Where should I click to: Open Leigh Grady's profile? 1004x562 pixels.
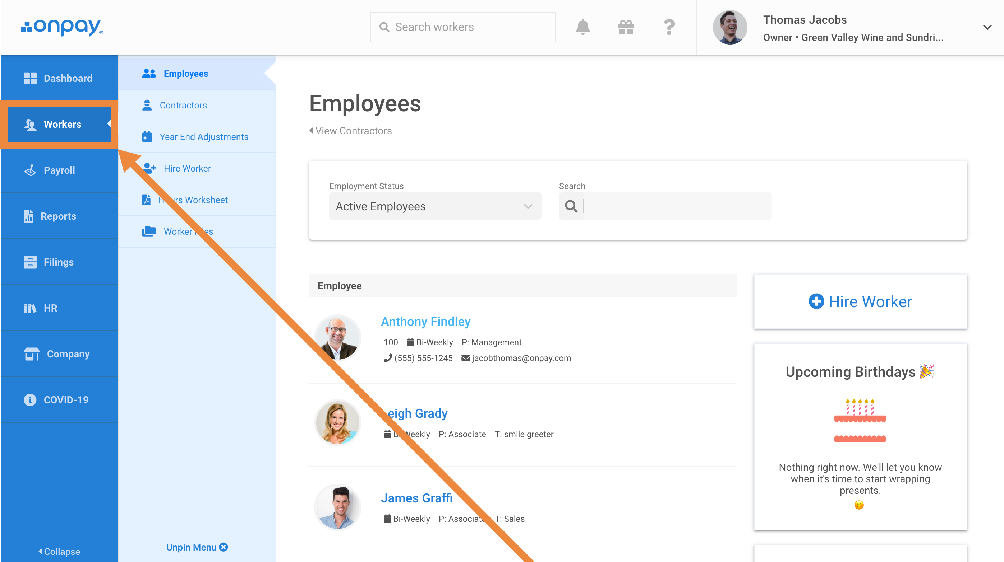click(x=414, y=413)
